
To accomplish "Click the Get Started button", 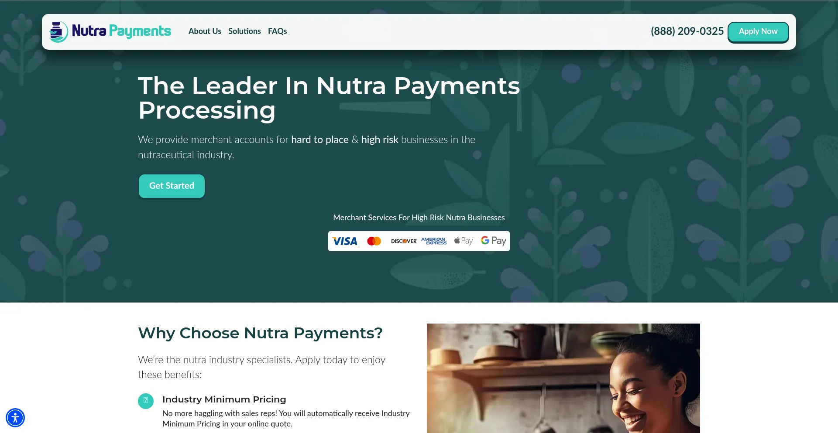I will click(x=172, y=186).
